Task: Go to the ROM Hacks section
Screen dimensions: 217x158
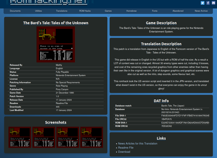Action: click(85, 11)
